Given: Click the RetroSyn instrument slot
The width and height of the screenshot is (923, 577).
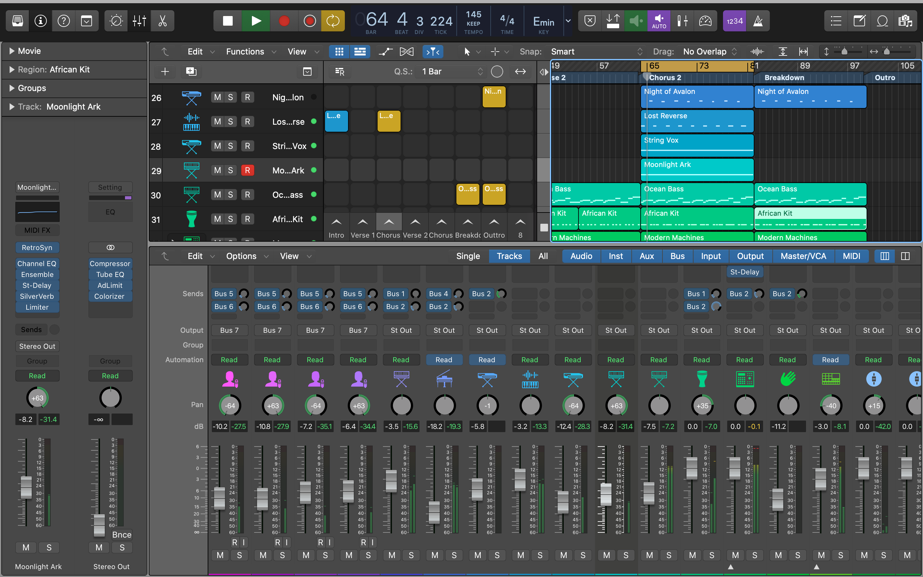Looking at the screenshot, I should click(37, 247).
